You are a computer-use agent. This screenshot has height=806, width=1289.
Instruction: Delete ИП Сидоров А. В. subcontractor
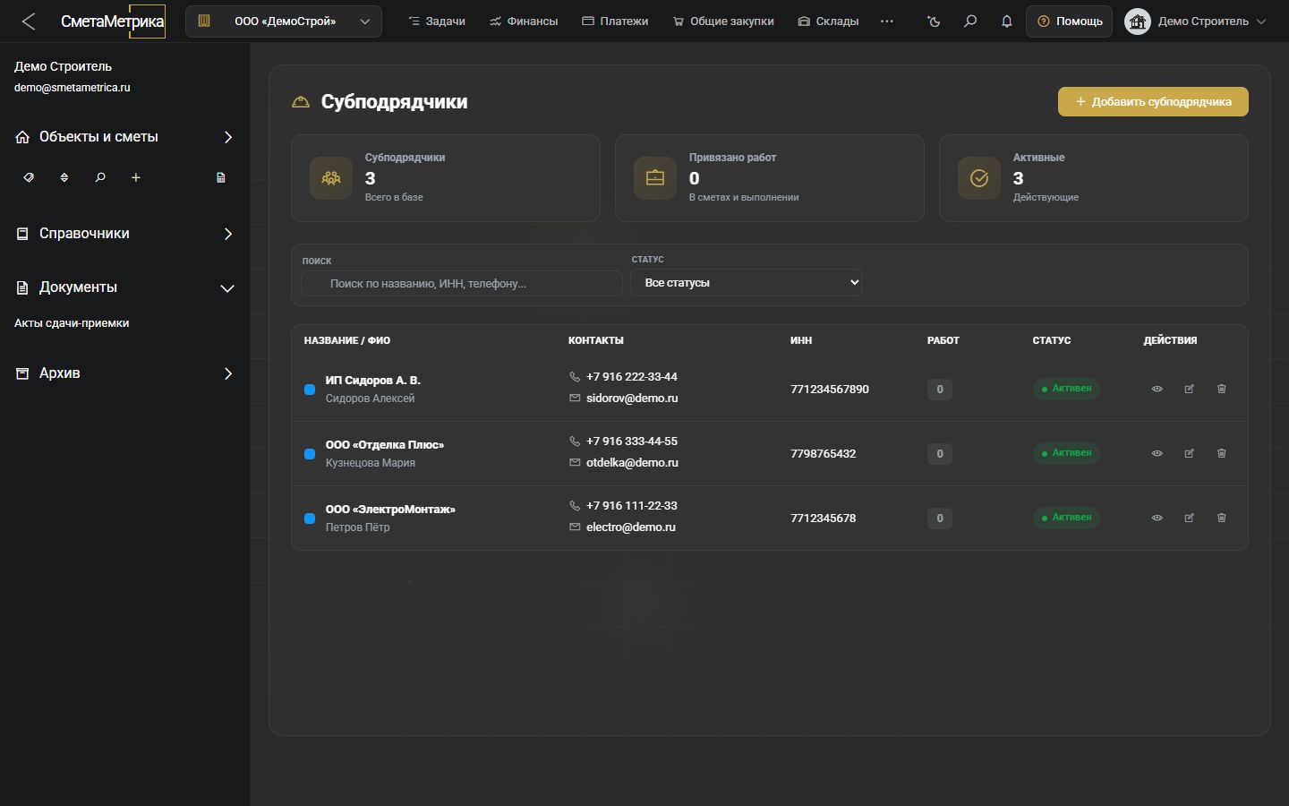pos(1222,389)
